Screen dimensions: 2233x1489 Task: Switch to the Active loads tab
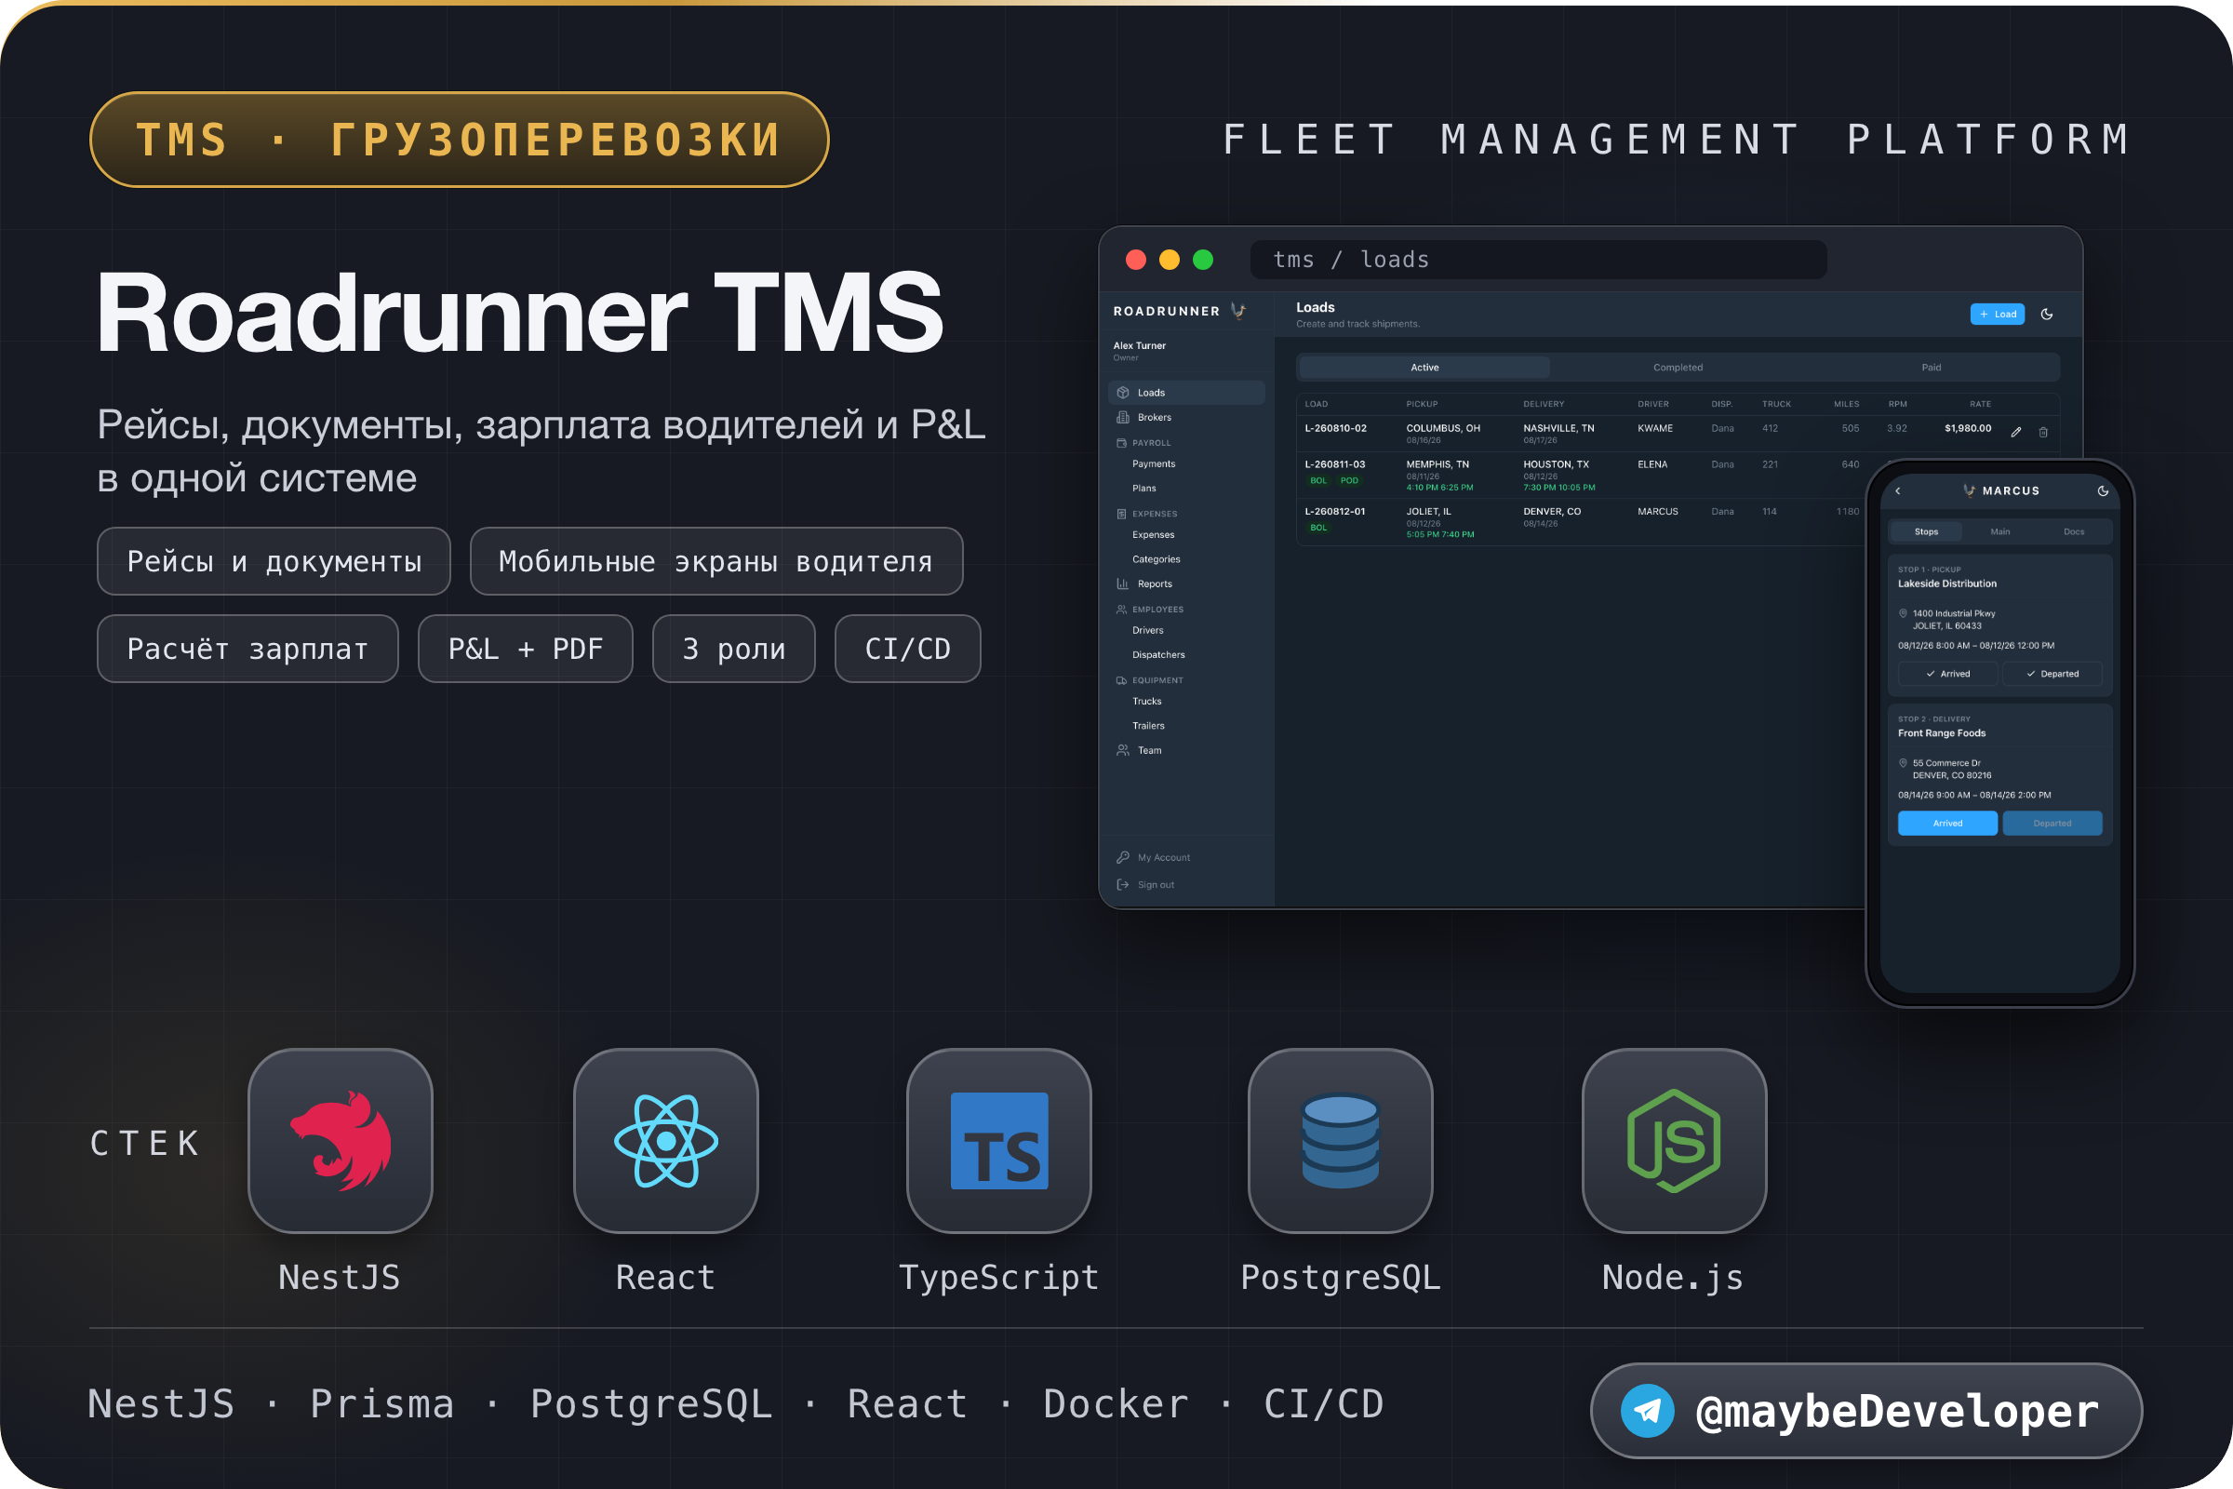click(x=1424, y=368)
